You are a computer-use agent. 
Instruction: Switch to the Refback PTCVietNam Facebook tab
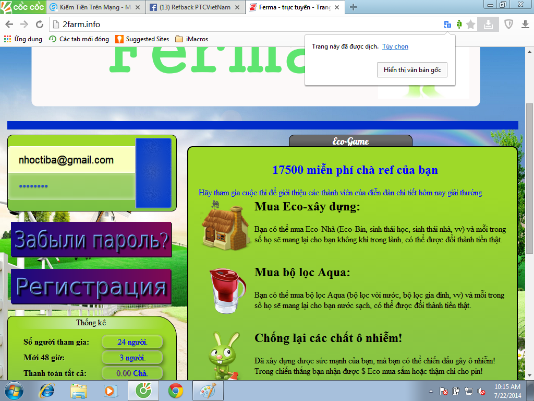click(195, 7)
